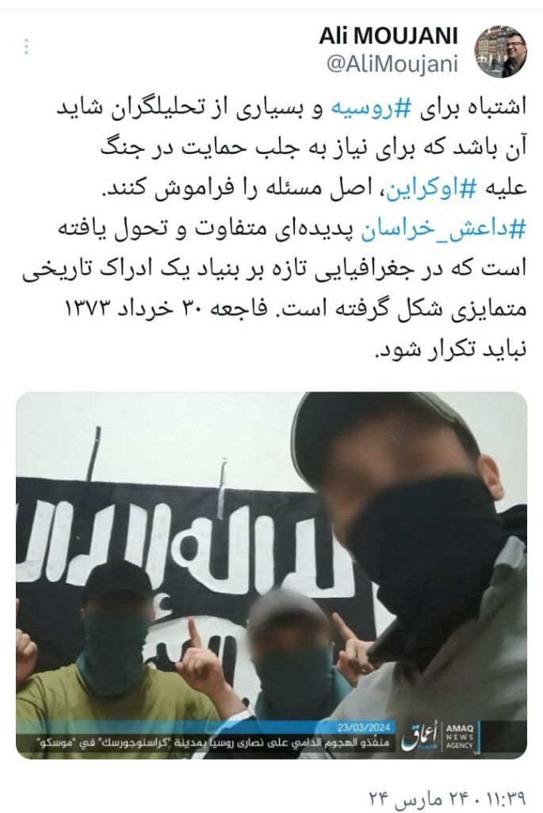Open the attached tweet image
Screen dimensions: 543x813
[272, 576]
